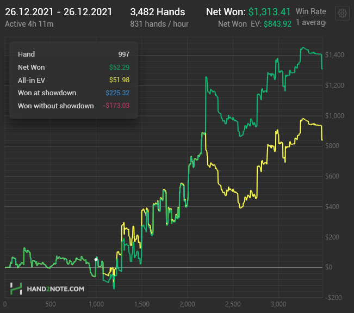Click the 500 x-axis label

point(51,304)
